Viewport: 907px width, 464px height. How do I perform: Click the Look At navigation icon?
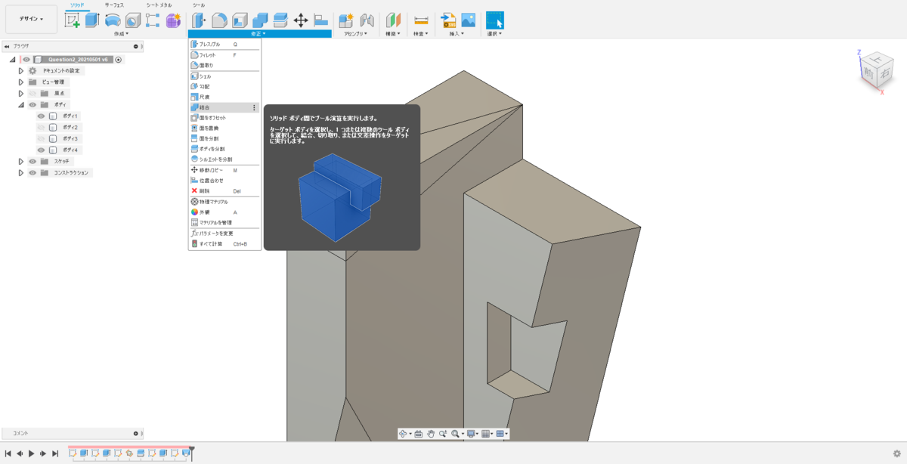click(x=418, y=434)
